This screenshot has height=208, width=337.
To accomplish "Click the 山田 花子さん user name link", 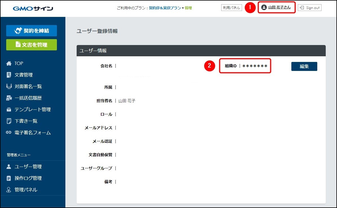I will [279, 8].
